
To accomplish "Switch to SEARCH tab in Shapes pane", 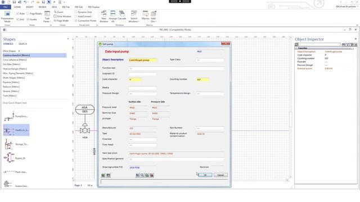I will tap(22, 44).
